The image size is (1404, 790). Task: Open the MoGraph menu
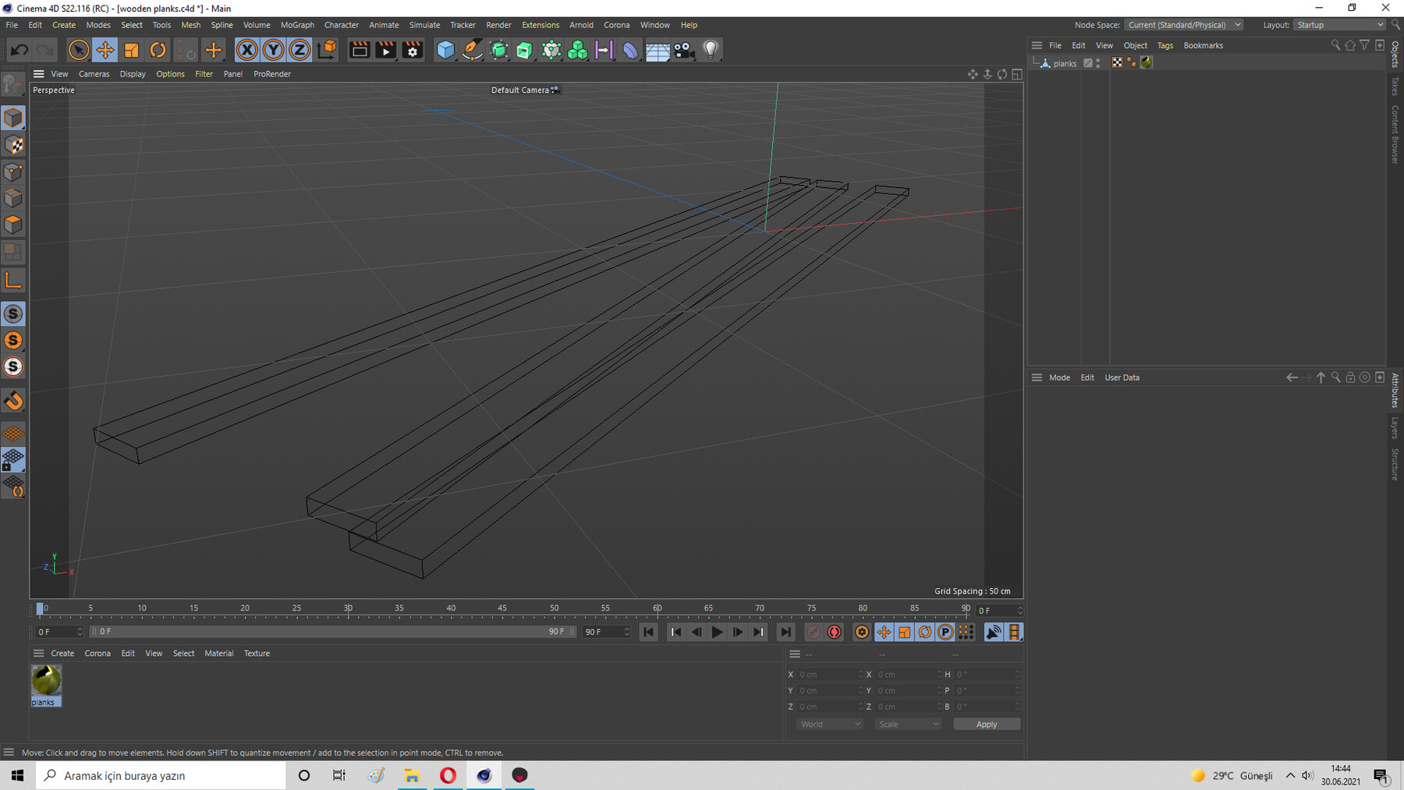pos(297,25)
